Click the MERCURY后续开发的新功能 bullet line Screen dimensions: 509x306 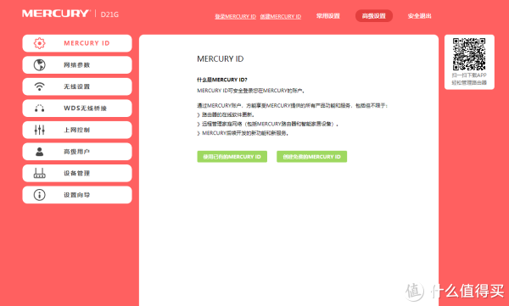(243, 133)
